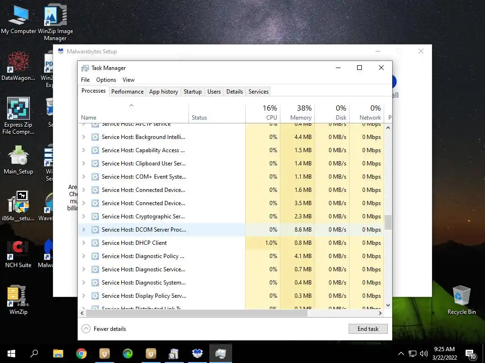Expand Service Host: Diagnostic Policy row
The image size is (485, 363).
tap(83, 256)
